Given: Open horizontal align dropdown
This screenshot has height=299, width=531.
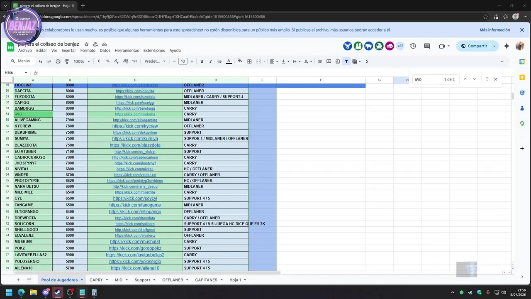Looking at the screenshot, I should [274, 61].
